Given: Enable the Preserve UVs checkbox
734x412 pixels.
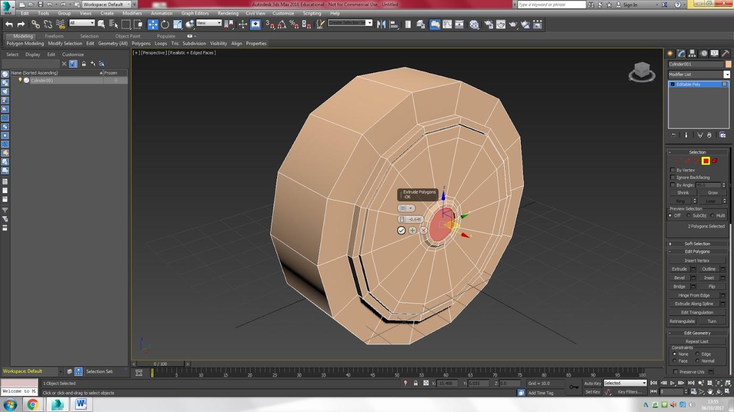Looking at the screenshot, I should point(675,372).
